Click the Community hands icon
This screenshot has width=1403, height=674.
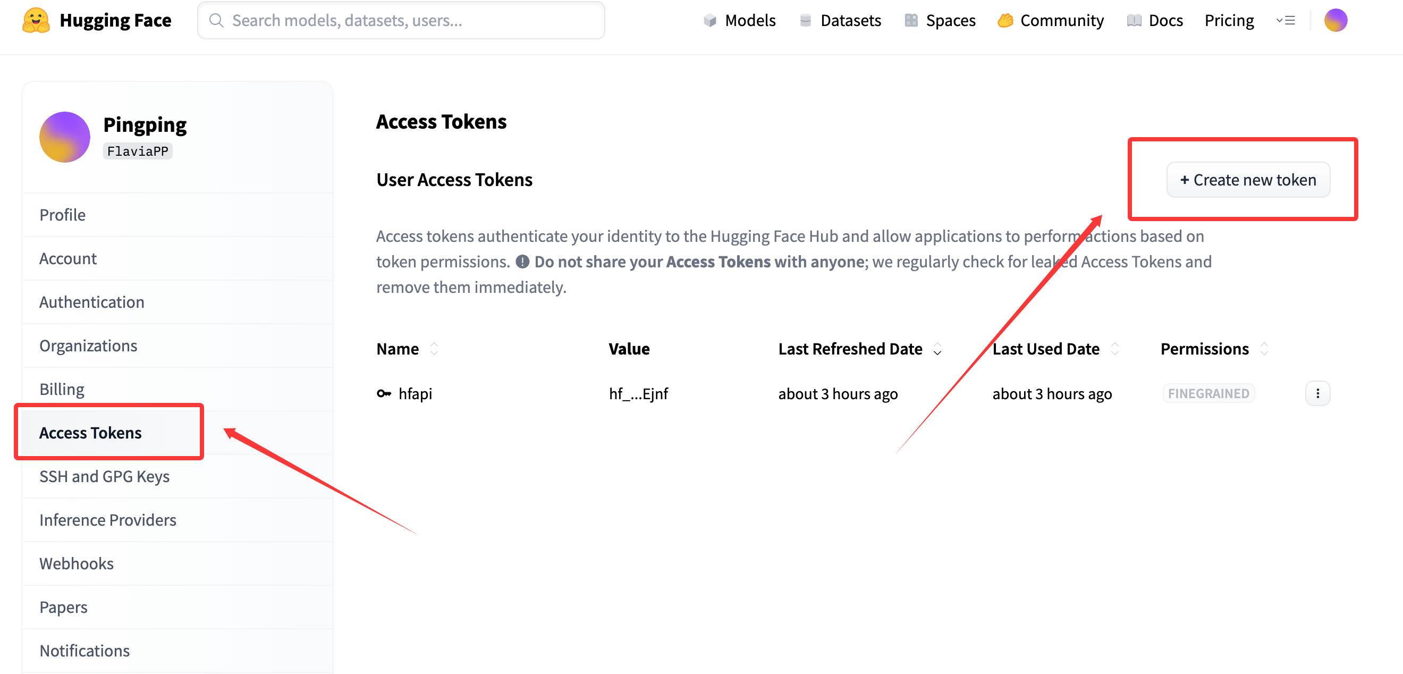click(x=1005, y=21)
